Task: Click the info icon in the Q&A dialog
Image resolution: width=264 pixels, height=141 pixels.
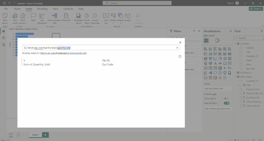Action: coord(180,56)
